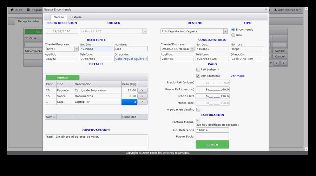Click remitente No. Doc. field 4759651
316x176 pixels.
pyautogui.click(x=96, y=49)
